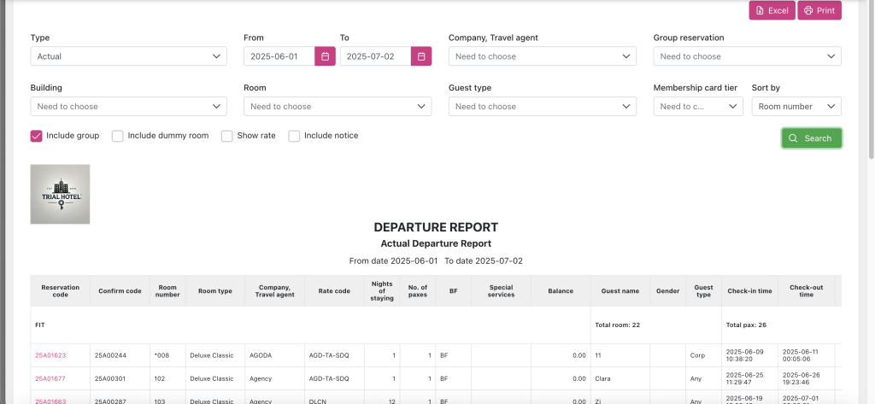Click the From date field 2025-06-01
Screen dimensions: 875x404
pos(279,56)
